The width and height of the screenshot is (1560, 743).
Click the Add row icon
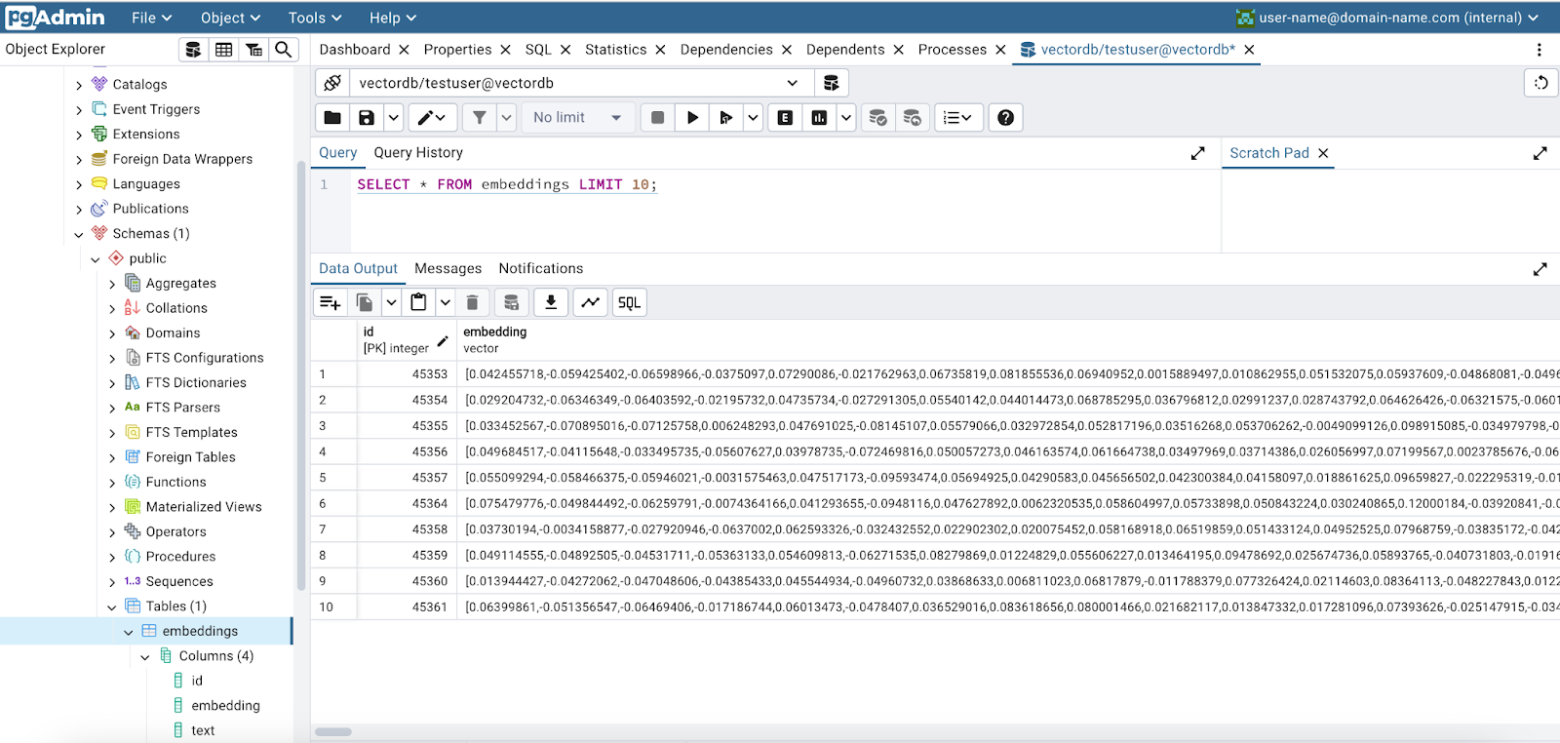(331, 302)
